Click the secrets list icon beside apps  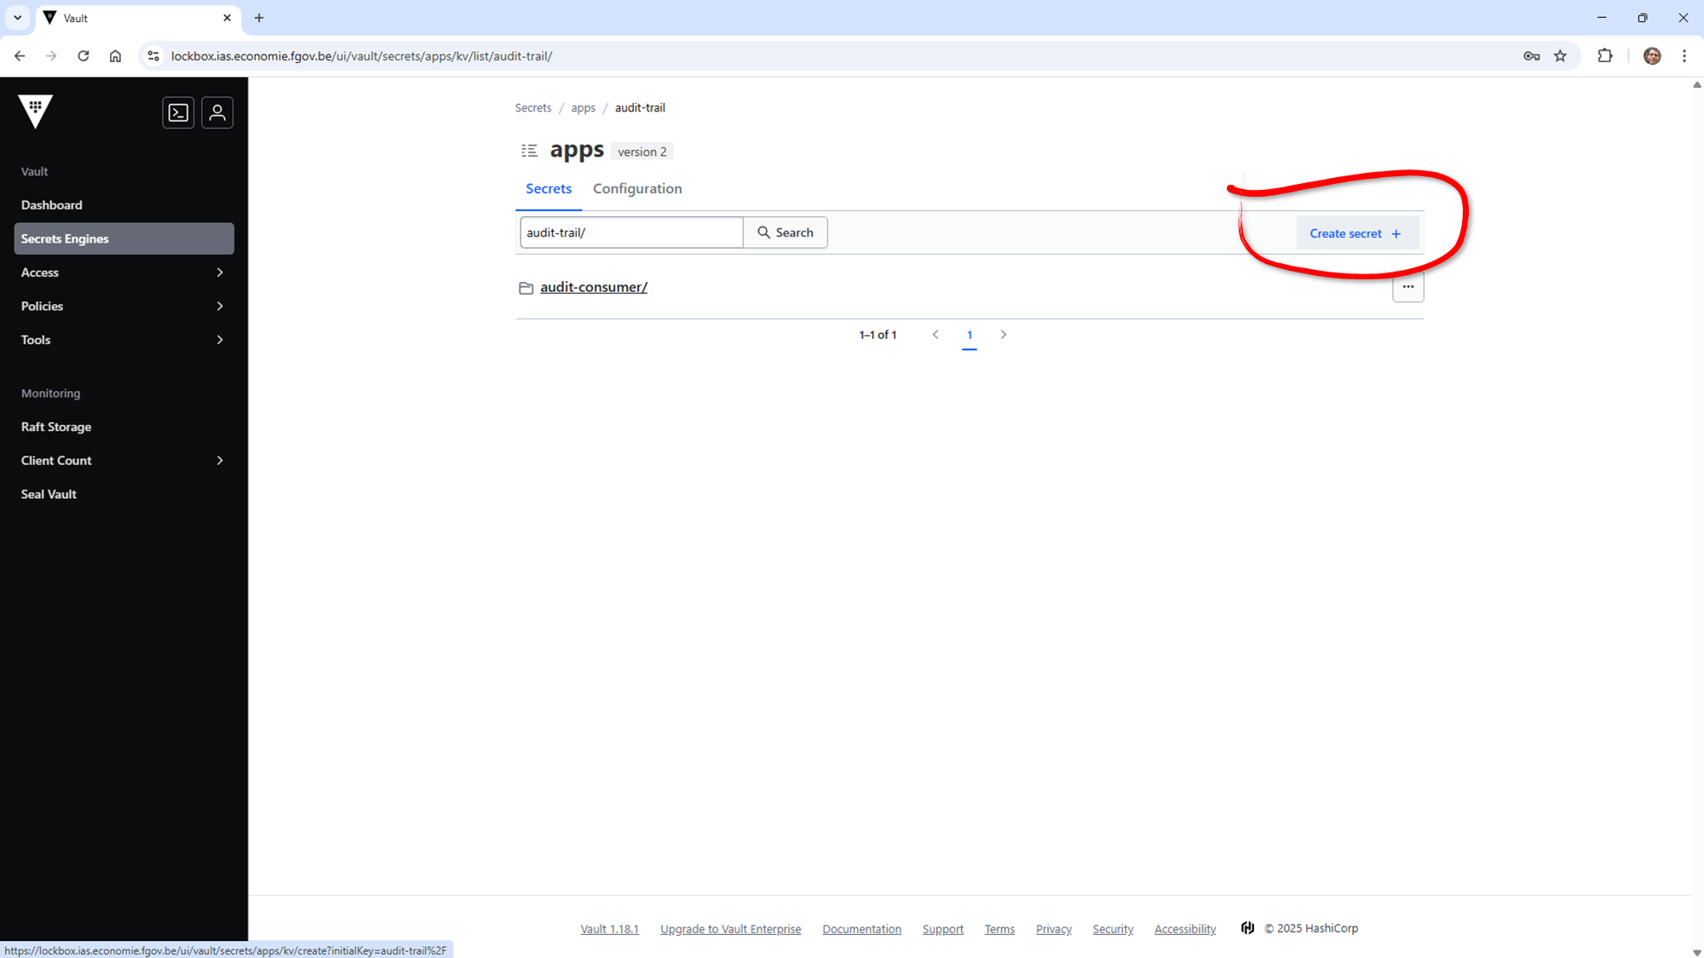(x=529, y=151)
